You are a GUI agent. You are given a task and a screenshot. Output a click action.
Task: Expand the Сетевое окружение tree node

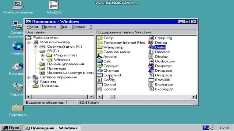click(x=29, y=77)
